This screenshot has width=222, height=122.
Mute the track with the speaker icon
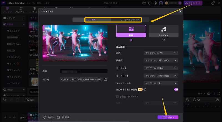coord(14,117)
